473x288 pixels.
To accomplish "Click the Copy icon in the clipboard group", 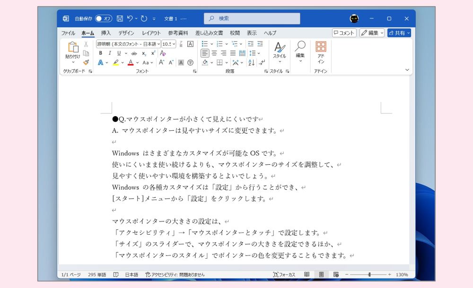I will (x=86, y=53).
